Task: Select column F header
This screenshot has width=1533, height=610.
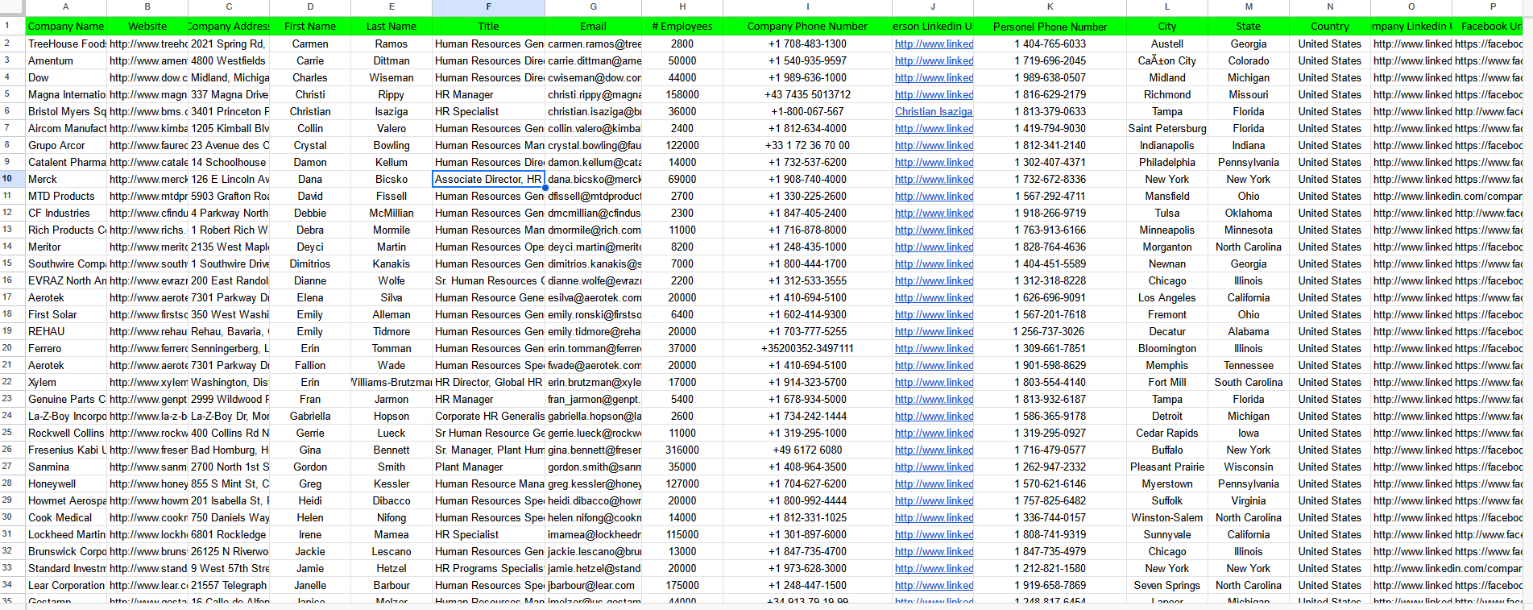Action: (x=488, y=6)
